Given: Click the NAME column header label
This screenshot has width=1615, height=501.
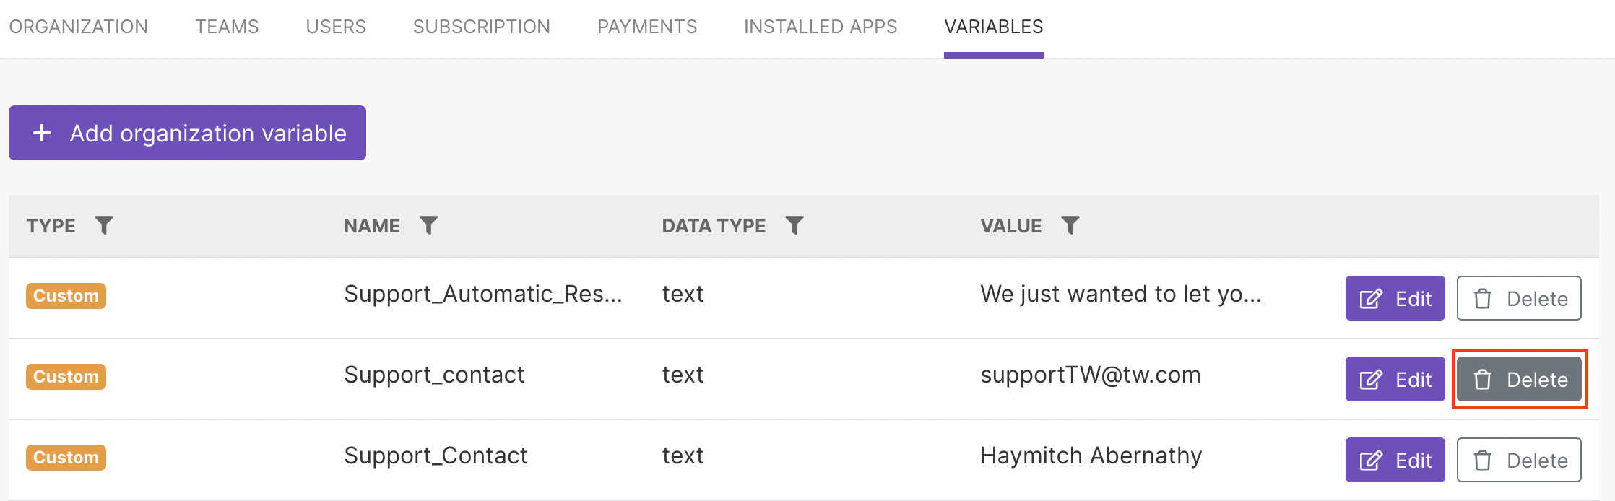Looking at the screenshot, I should pos(372,226).
